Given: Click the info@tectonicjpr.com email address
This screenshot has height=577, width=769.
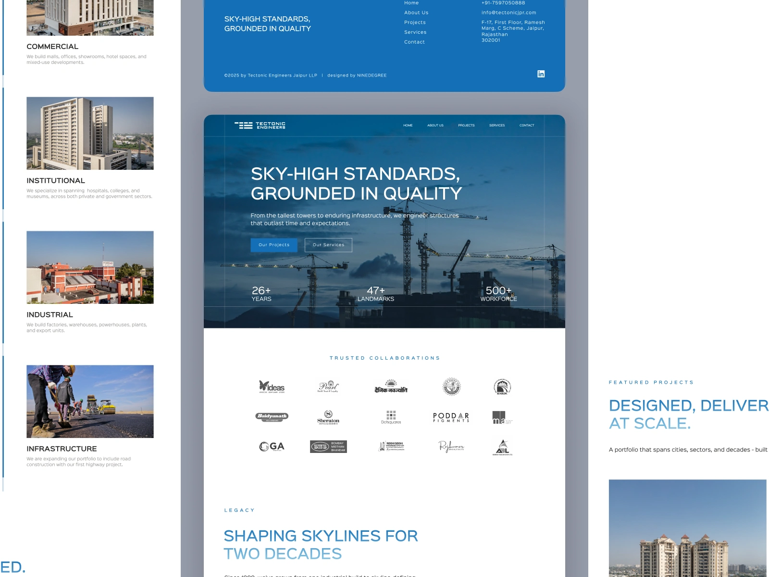Looking at the screenshot, I should point(509,13).
